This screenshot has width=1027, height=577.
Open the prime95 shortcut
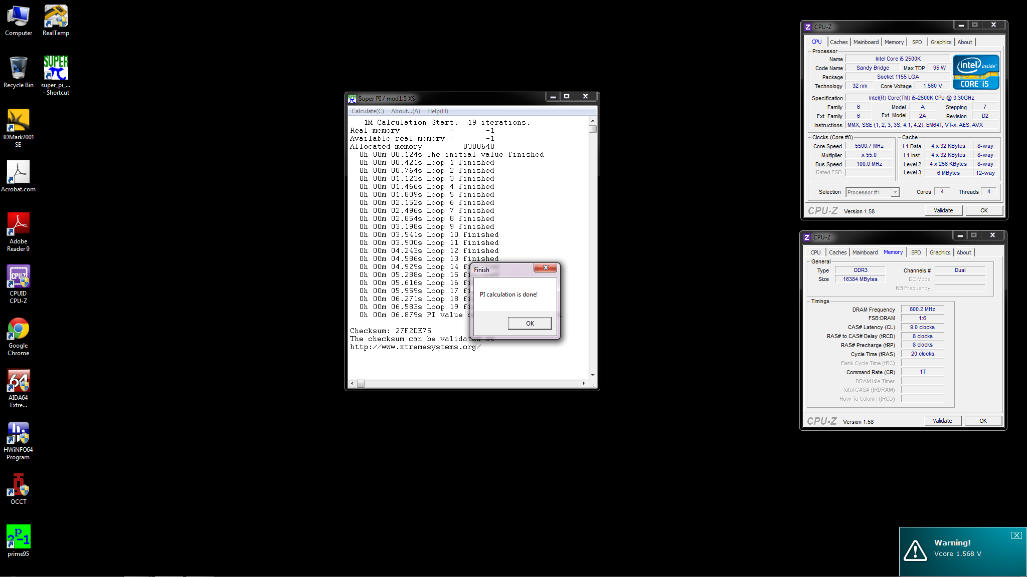18,541
